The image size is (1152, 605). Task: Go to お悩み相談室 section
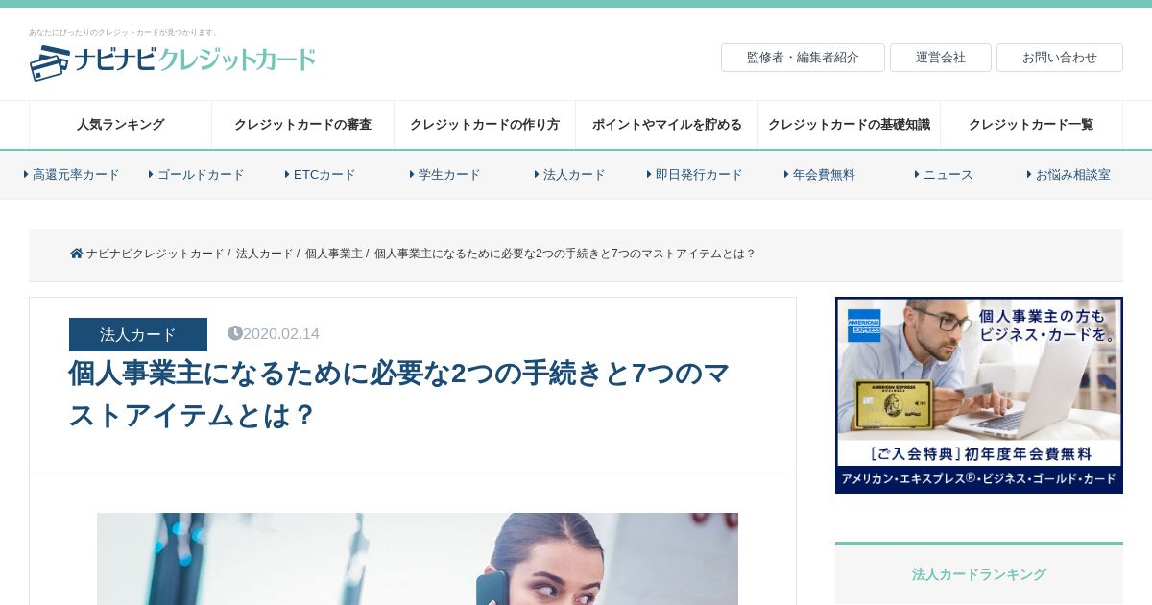pyautogui.click(x=1069, y=175)
